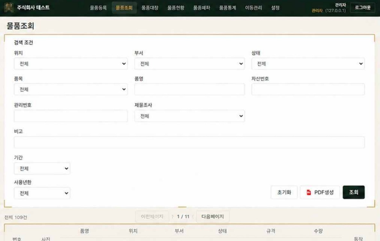The width and height of the screenshot is (380, 241).
Task: Open the 물품현황 menu
Action: (x=176, y=8)
